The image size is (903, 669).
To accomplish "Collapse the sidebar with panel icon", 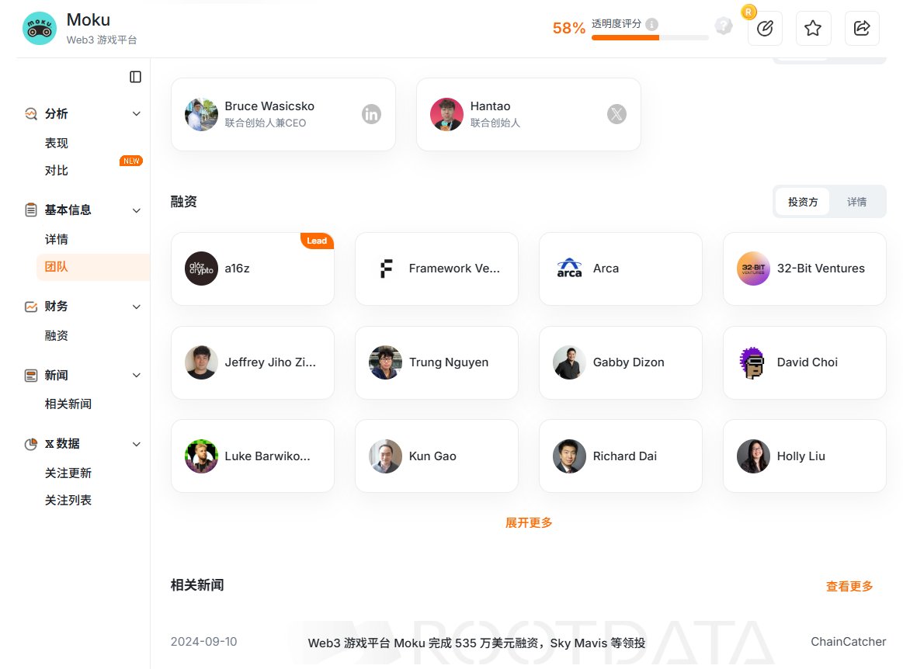I will pyautogui.click(x=135, y=77).
